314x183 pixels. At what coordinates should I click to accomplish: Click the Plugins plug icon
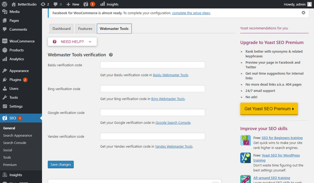coord(5,80)
